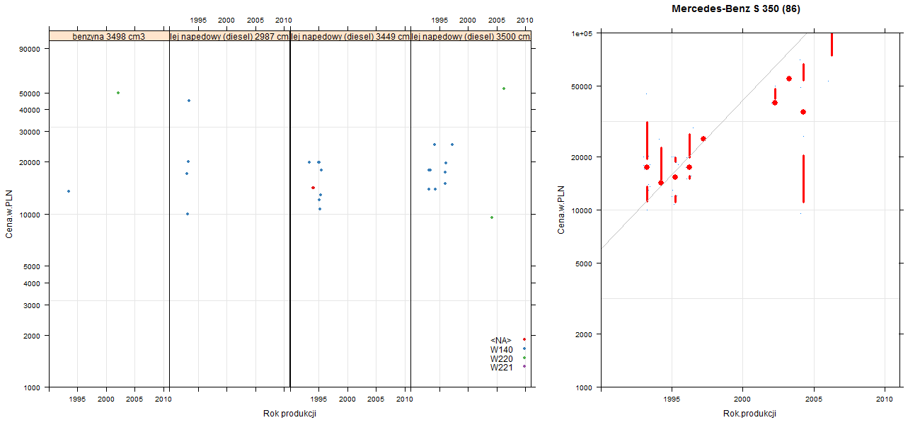This screenshot has height=425, width=920.
Task: Click the "W140" legend label
Action: point(501,349)
